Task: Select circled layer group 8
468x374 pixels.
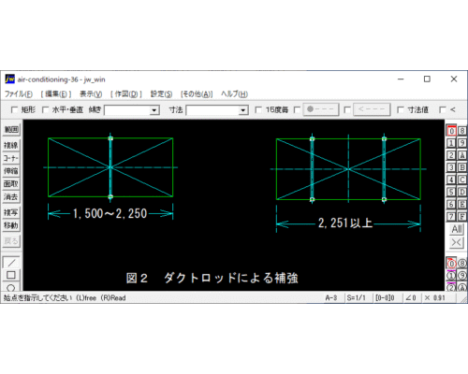Action: click(x=462, y=264)
